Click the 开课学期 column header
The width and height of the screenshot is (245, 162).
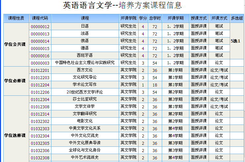coord(175,18)
